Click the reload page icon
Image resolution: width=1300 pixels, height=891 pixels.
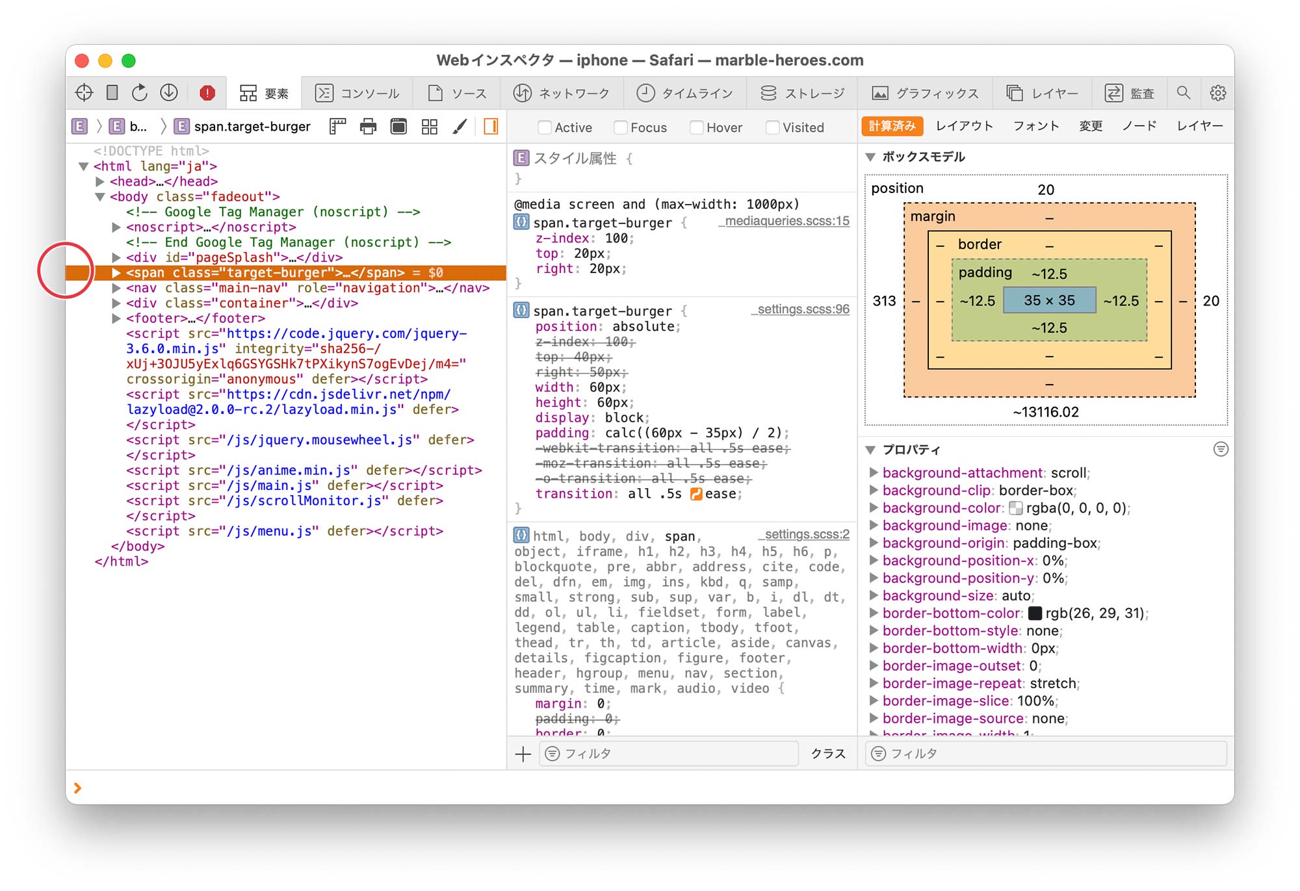(x=139, y=93)
